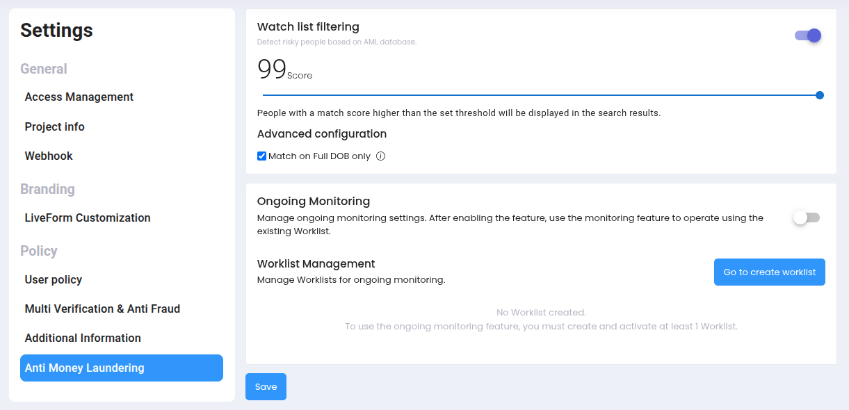Open Access Management settings
The image size is (849, 410).
(x=79, y=97)
